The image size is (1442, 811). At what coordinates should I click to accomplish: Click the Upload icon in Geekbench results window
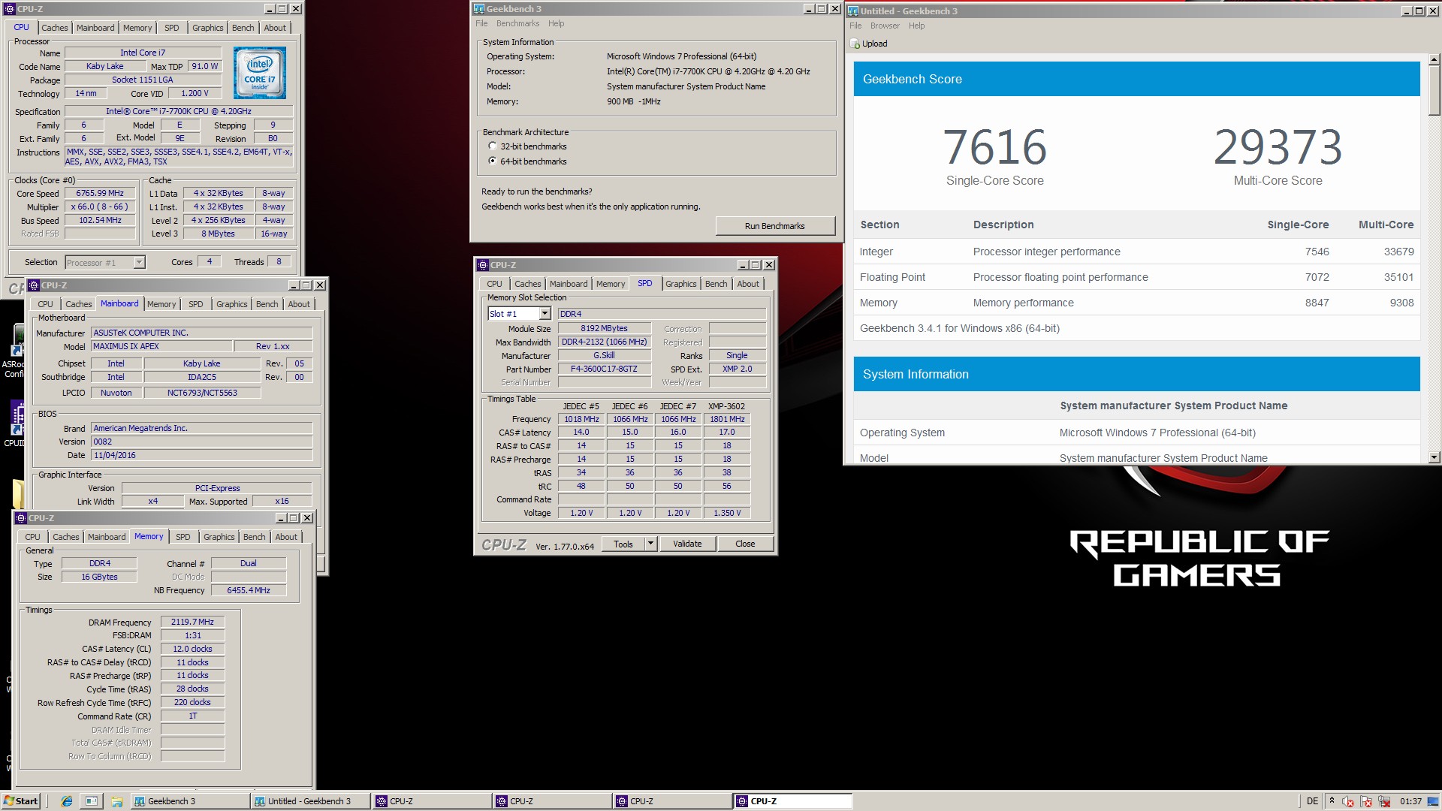pos(855,44)
